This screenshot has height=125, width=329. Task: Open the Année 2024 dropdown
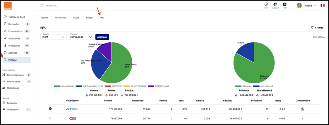pos(53,37)
